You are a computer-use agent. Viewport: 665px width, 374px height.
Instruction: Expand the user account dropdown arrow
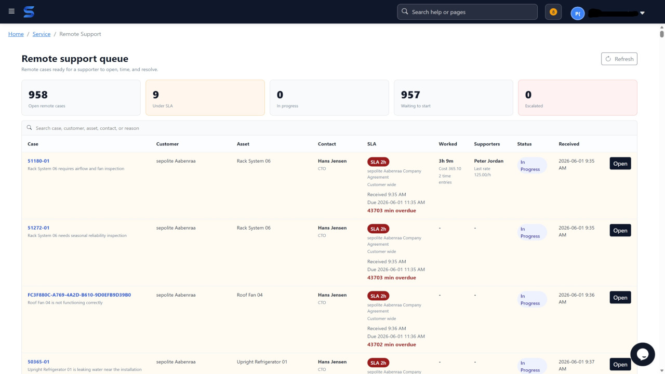(x=642, y=13)
